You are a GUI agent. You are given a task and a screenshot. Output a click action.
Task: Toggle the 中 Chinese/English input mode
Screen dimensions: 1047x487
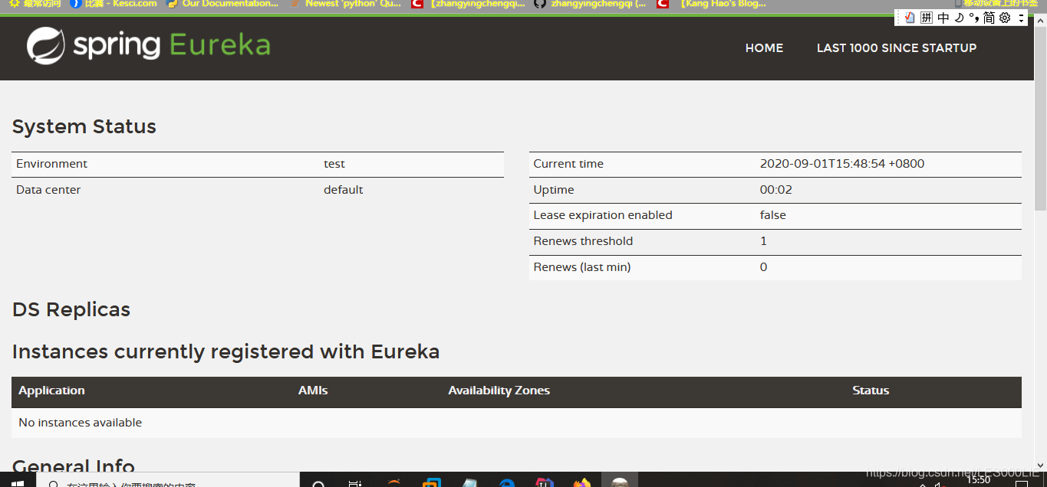coord(943,18)
